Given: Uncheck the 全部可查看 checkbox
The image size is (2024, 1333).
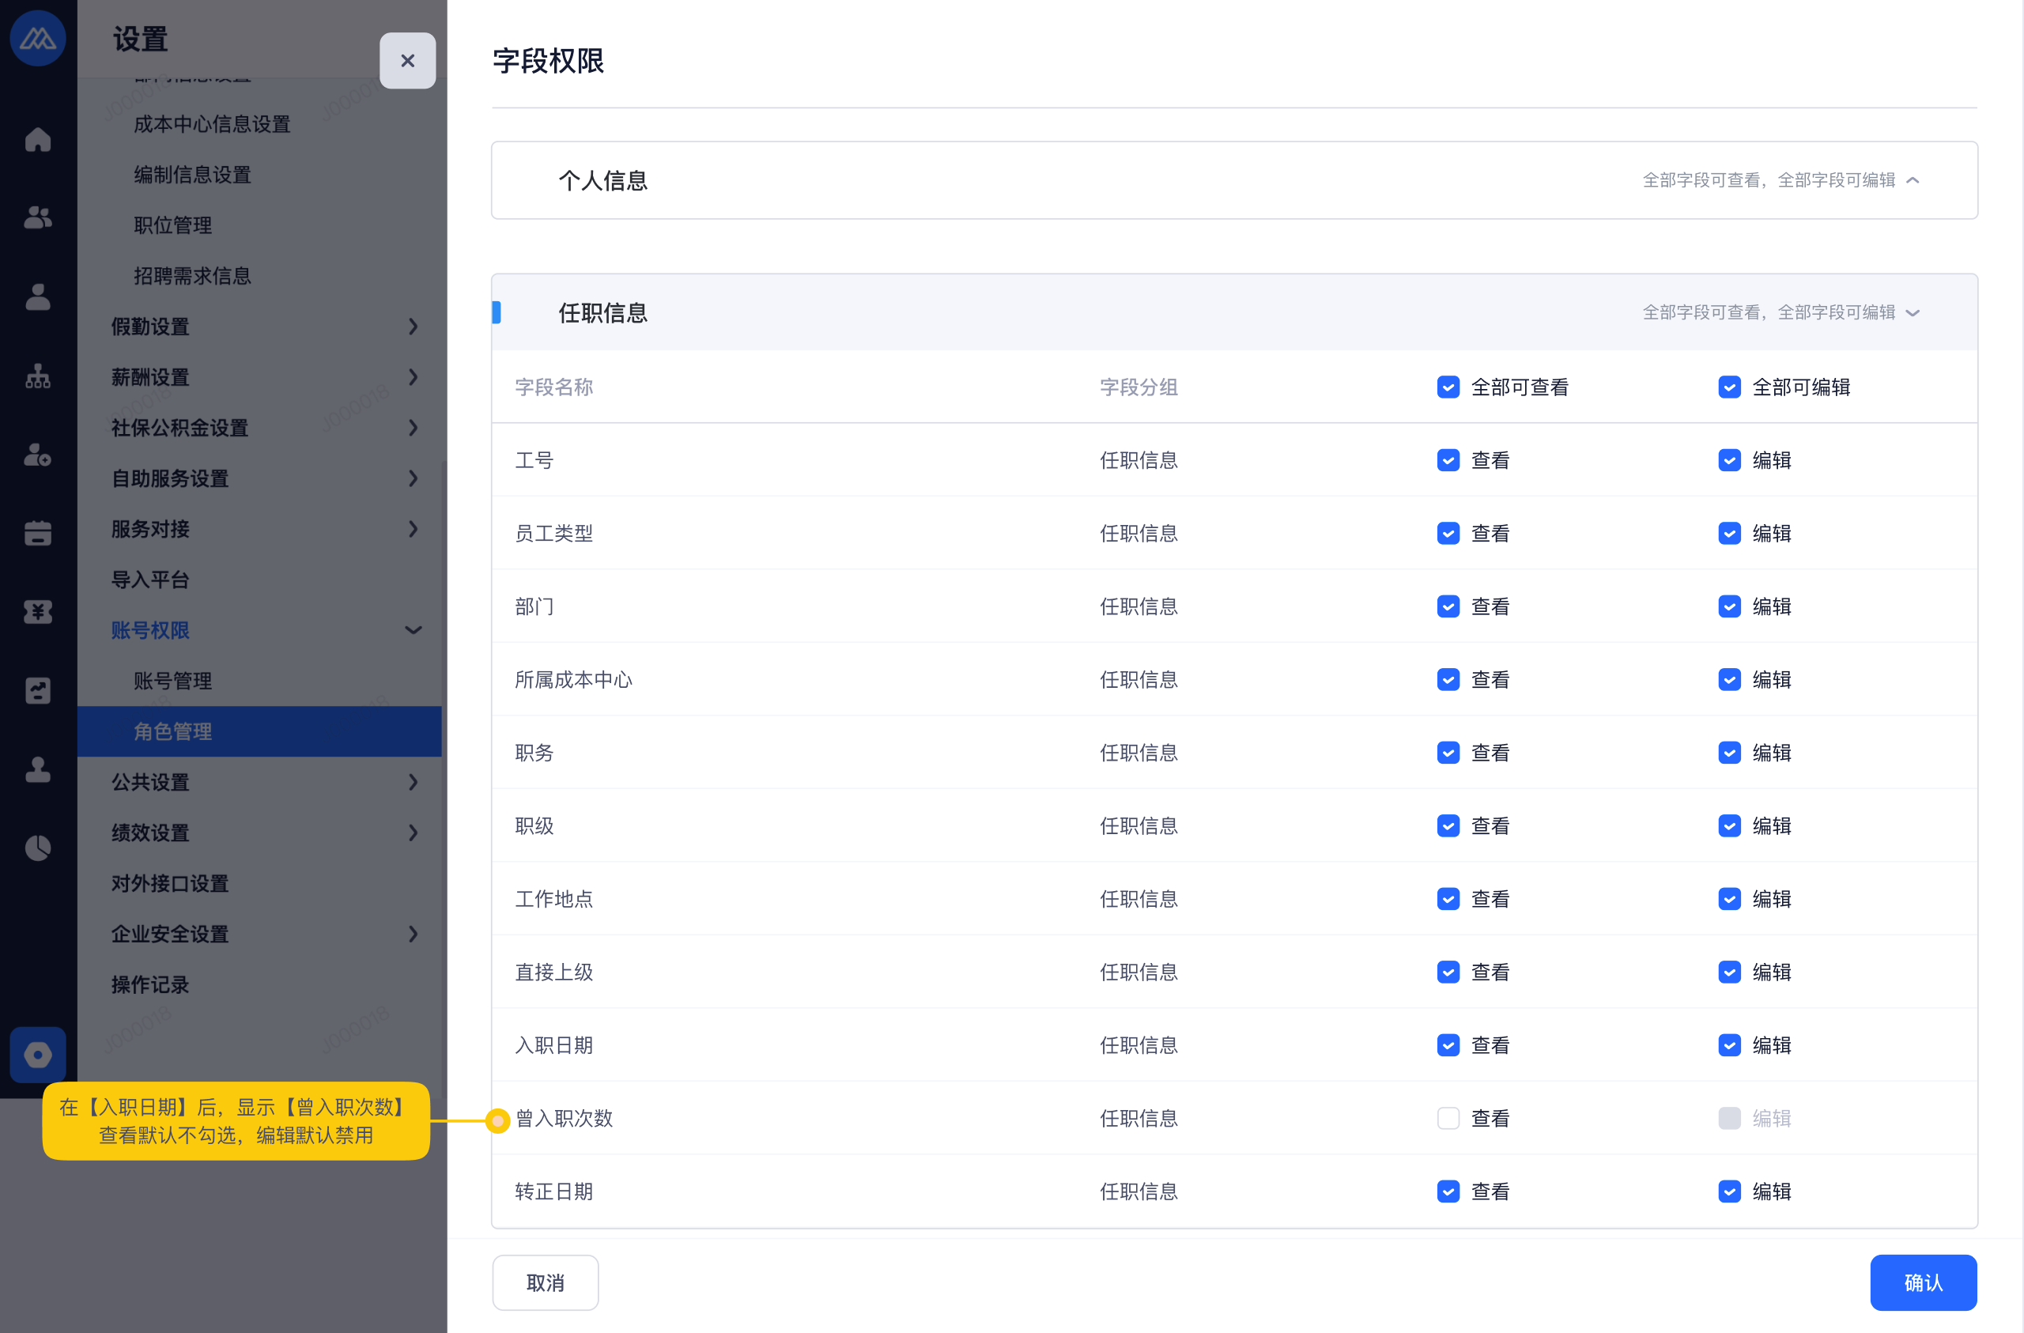Looking at the screenshot, I should pyautogui.click(x=1448, y=388).
